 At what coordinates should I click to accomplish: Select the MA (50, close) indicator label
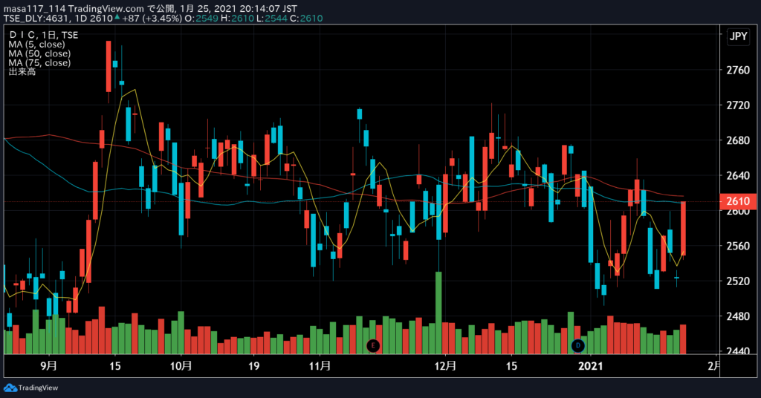(39, 53)
